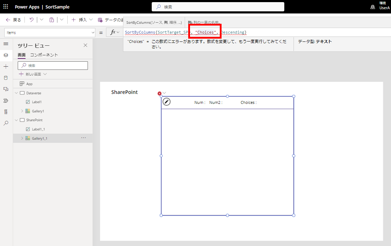Open the 挿入 menu in the toolbar
The height and width of the screenshot is (246, 391).
click(82, 19)
